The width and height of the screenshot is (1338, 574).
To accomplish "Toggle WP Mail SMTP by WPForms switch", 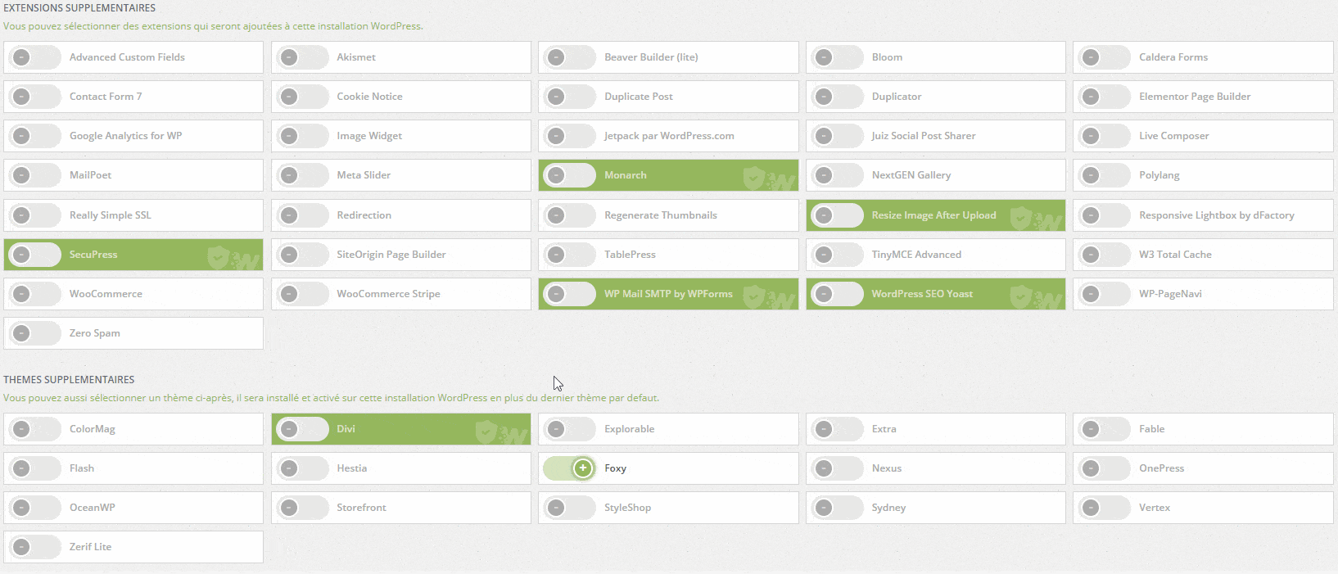I will pyautogui.click(x=569, y=294).
